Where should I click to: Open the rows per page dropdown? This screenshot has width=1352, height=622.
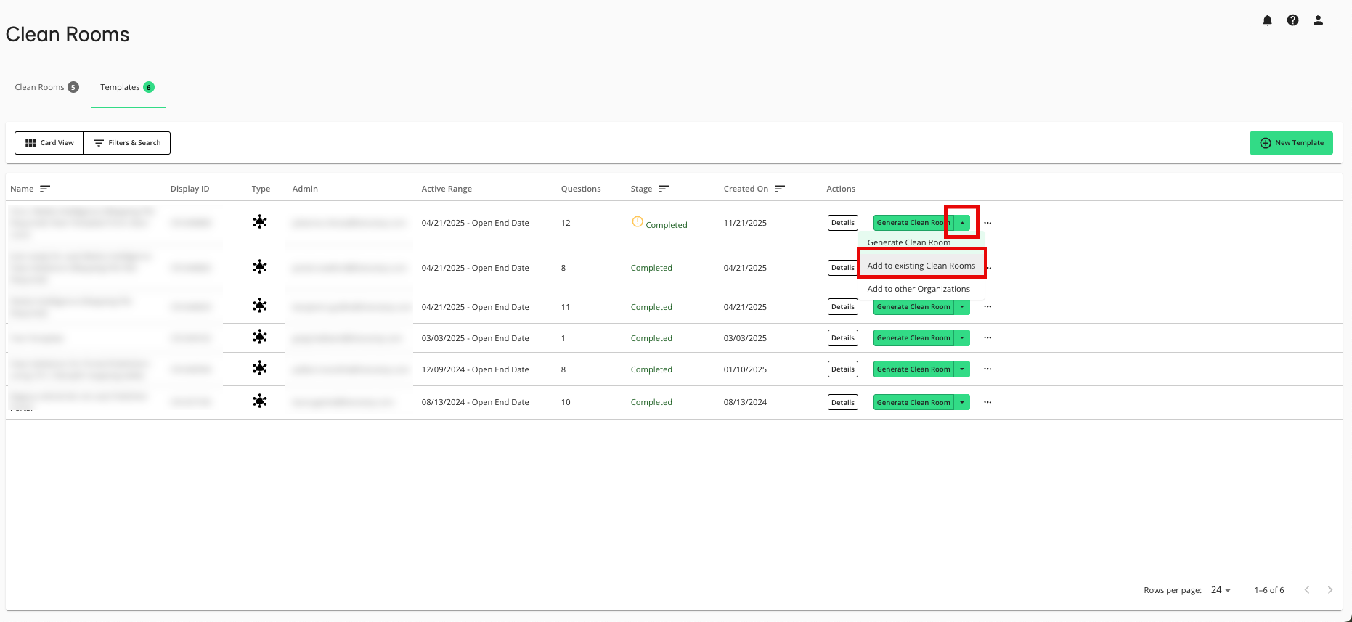pos(1221,590)
